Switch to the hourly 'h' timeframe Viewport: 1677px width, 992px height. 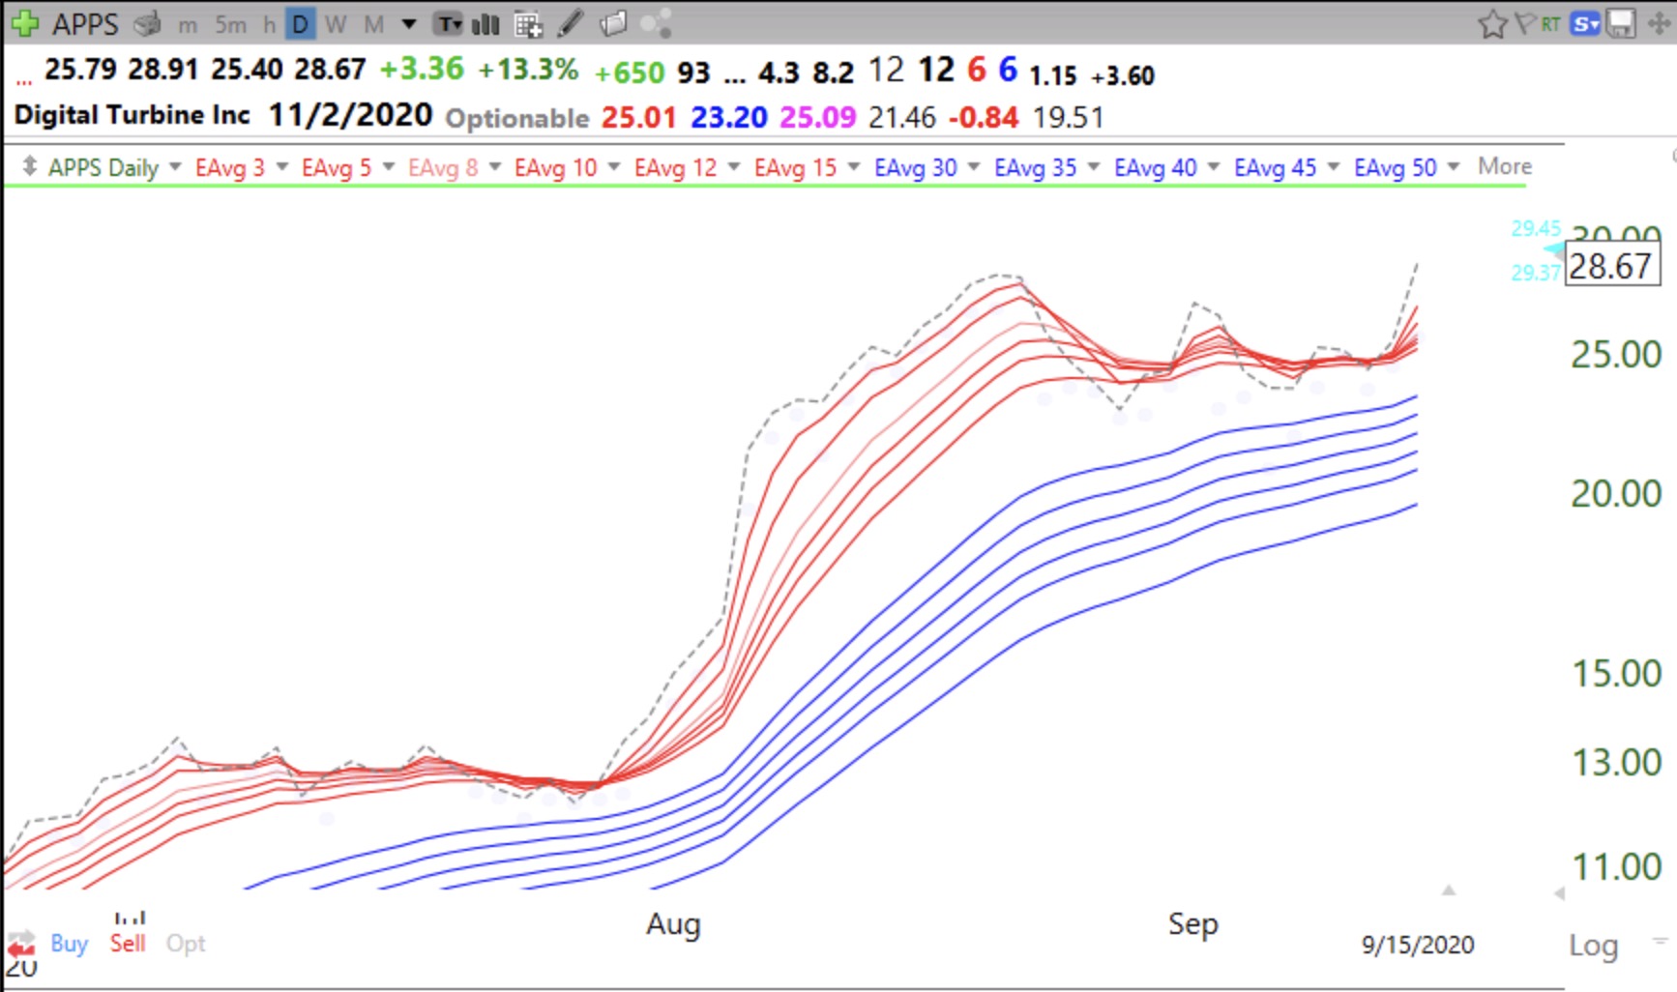[269, 24]
